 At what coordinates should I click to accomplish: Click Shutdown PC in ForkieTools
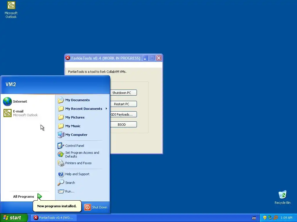tap(123, 93)
